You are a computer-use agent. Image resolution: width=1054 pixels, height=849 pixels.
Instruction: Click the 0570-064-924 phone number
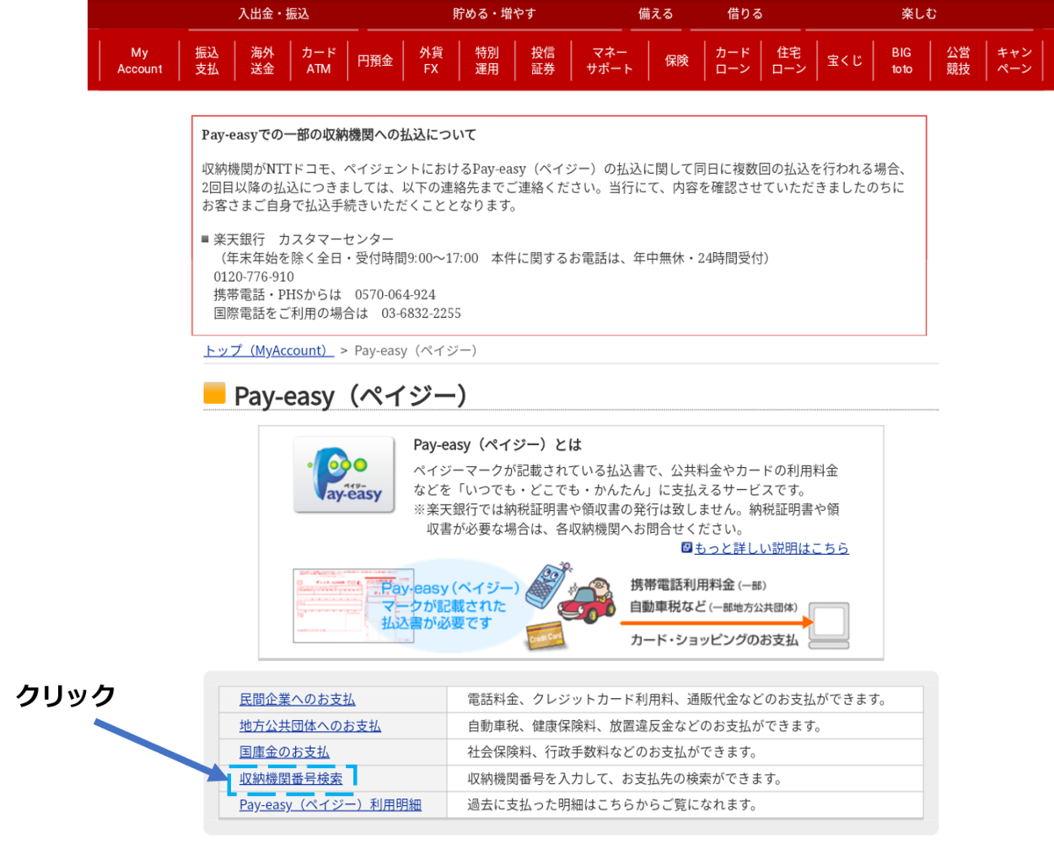tap(395, 295)
